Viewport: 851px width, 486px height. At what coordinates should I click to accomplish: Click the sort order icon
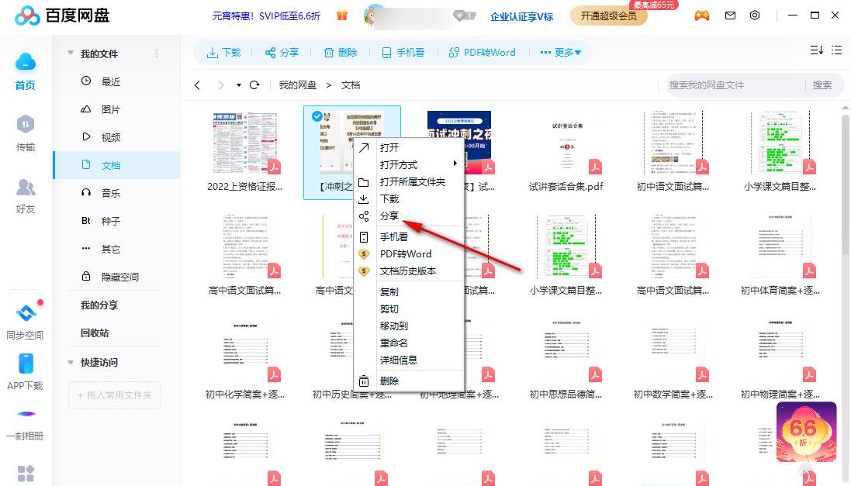[x=816, y=50]
